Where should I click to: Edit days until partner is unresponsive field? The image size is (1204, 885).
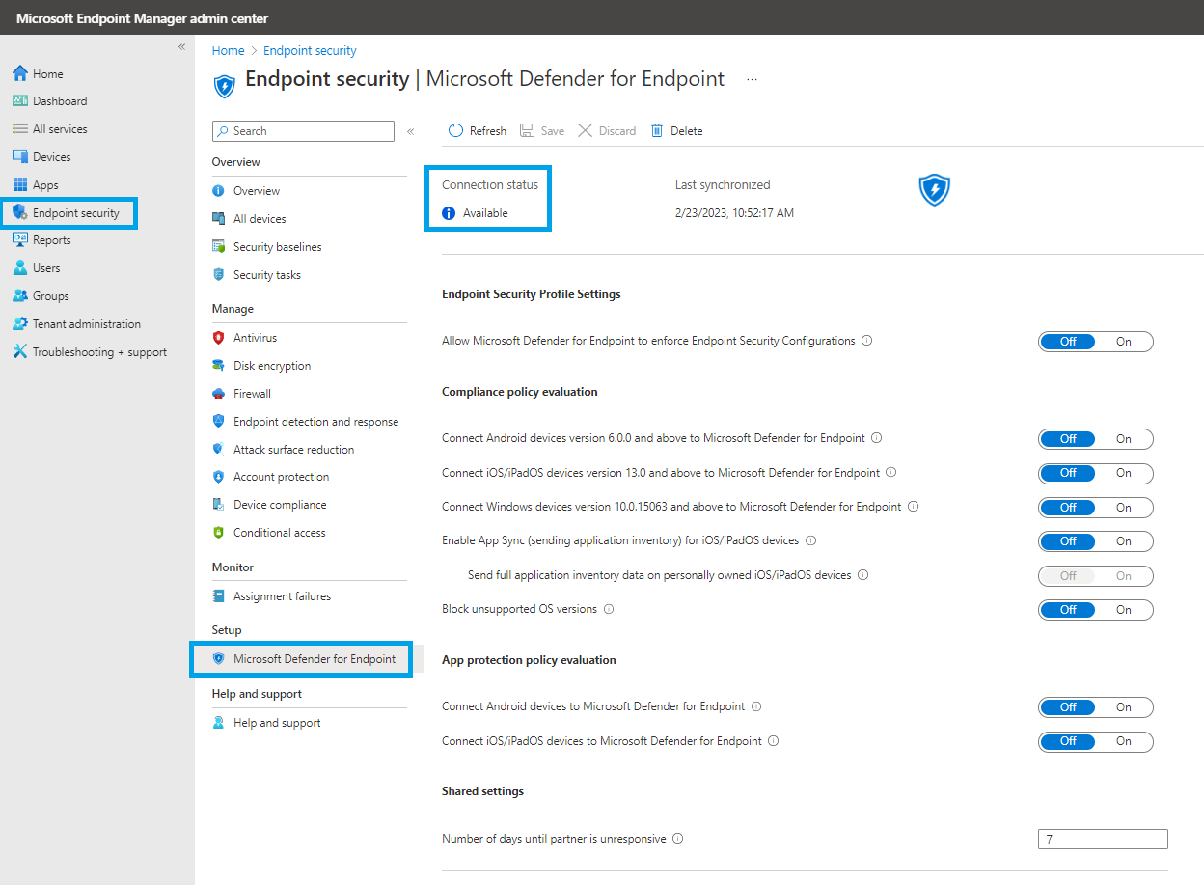click(x=1103, y=839)
